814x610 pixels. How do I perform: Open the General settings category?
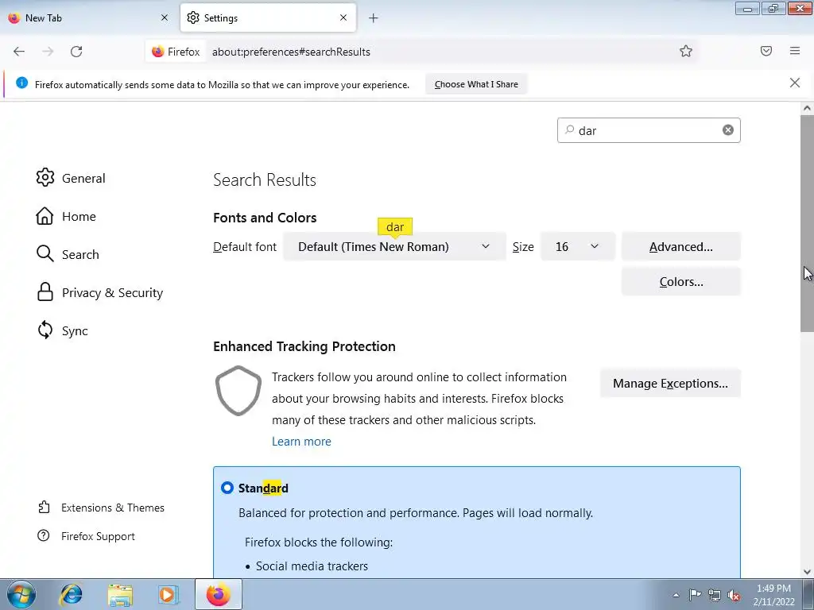[x=71, y=178]
